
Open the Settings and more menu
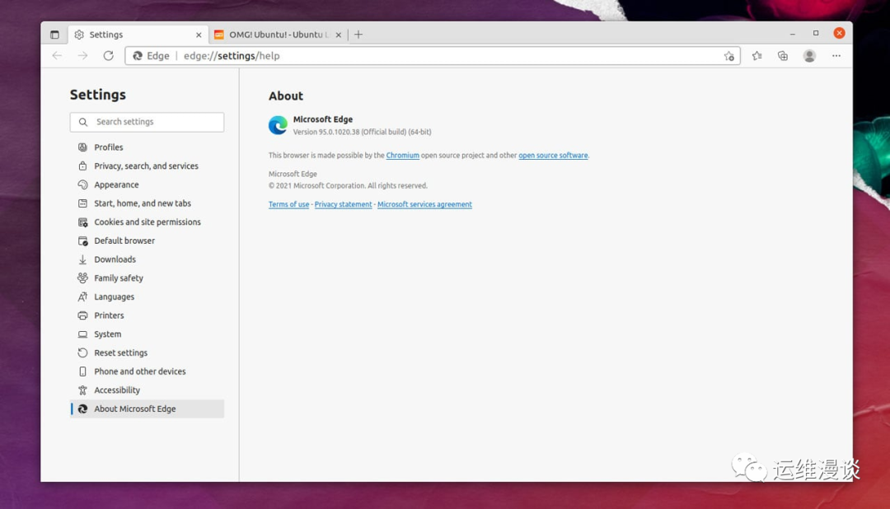click(x=836, y=56)
